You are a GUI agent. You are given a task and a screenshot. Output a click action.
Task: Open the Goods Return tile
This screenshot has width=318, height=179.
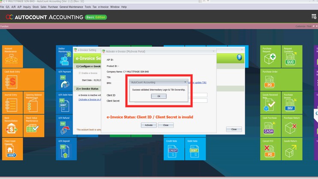[291, 149]
